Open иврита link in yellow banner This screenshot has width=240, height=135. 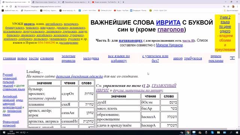point(29,24)
